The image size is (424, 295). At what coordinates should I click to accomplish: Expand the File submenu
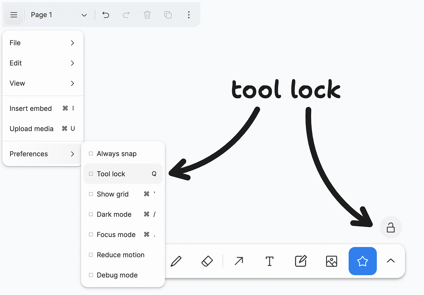[43, 43]
